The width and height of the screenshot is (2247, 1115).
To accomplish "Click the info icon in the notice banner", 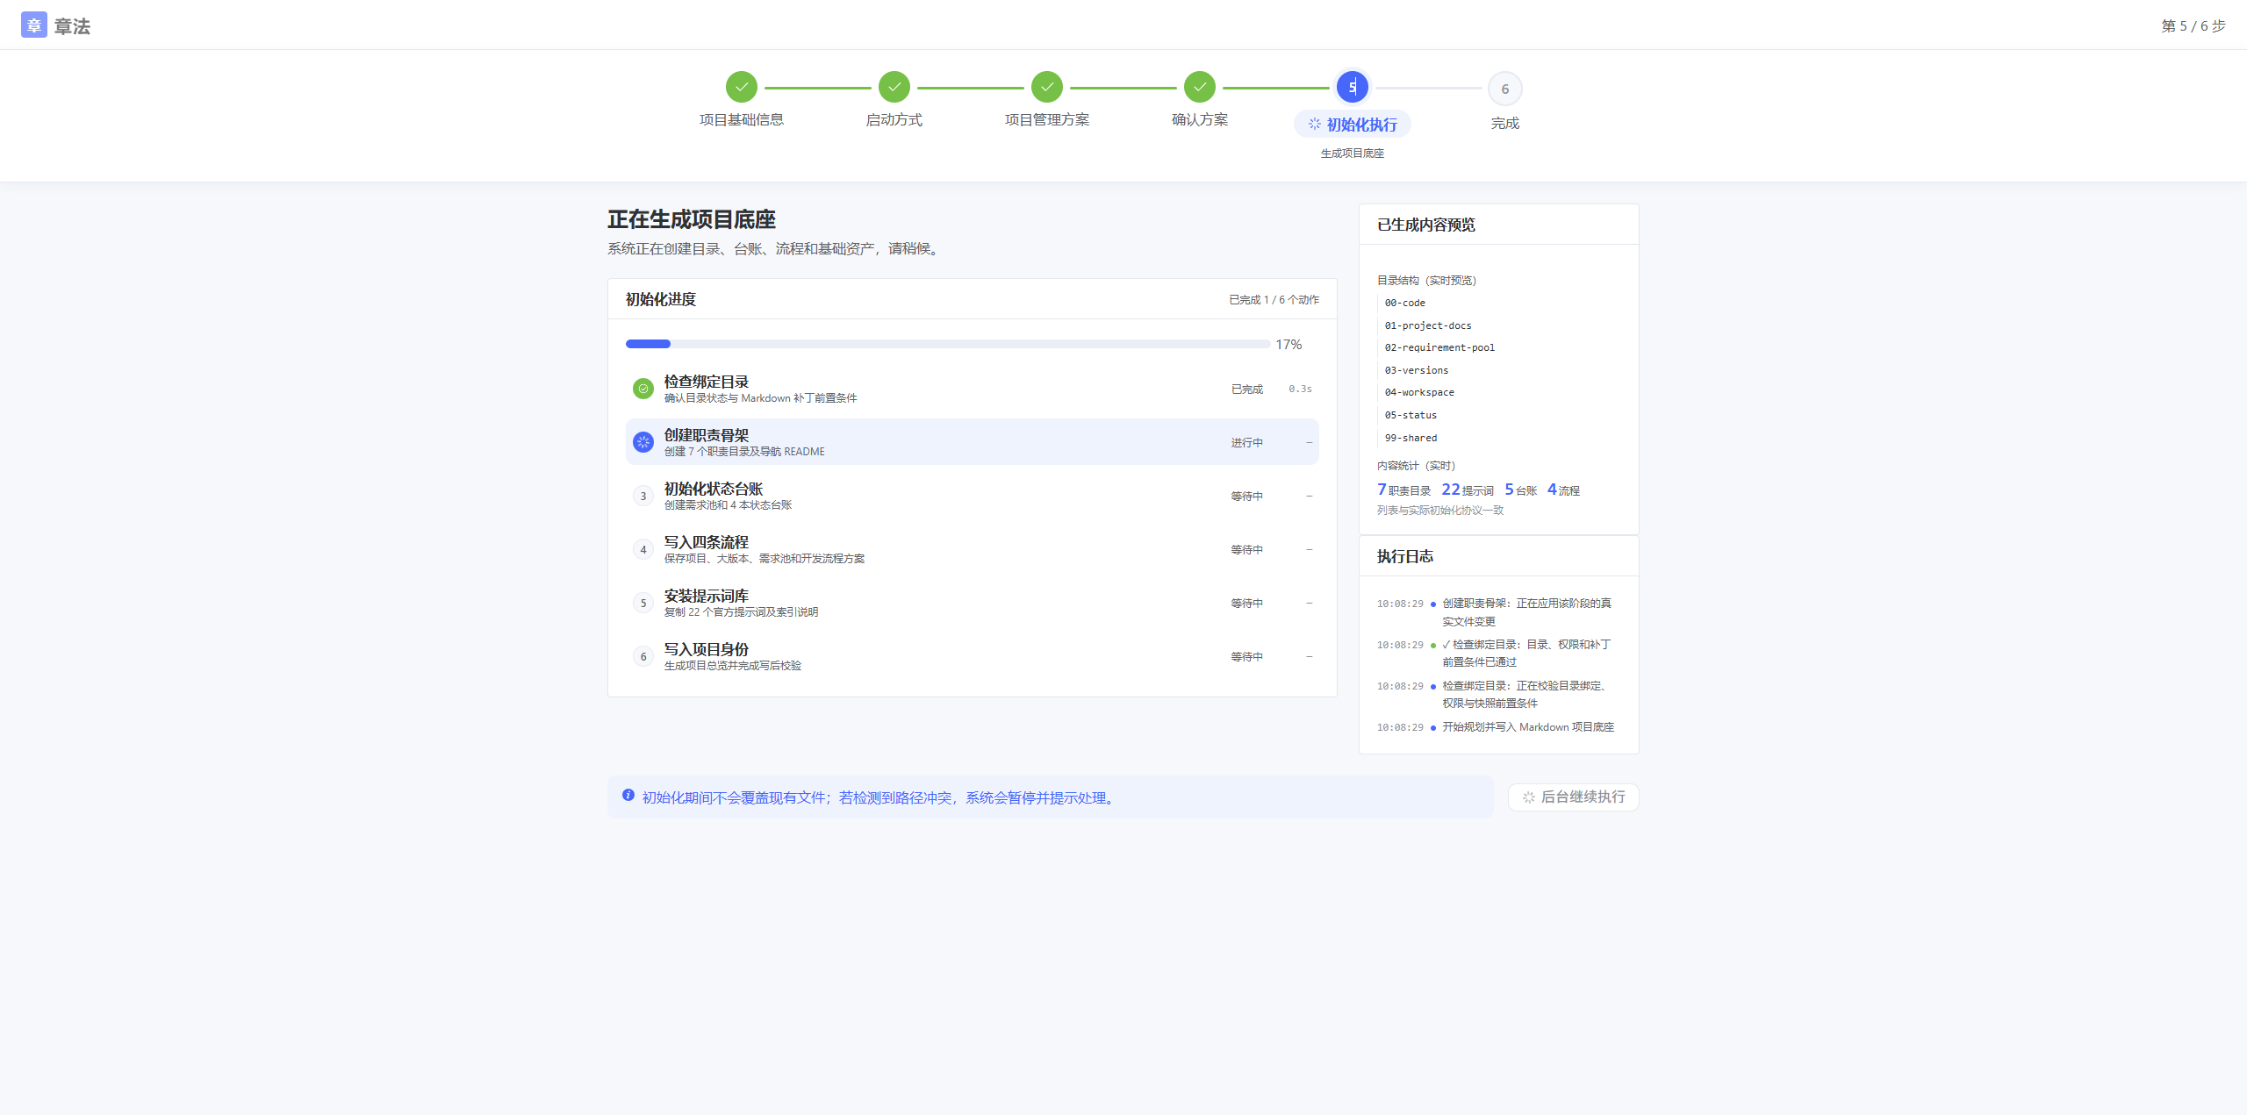I will 628,796.
